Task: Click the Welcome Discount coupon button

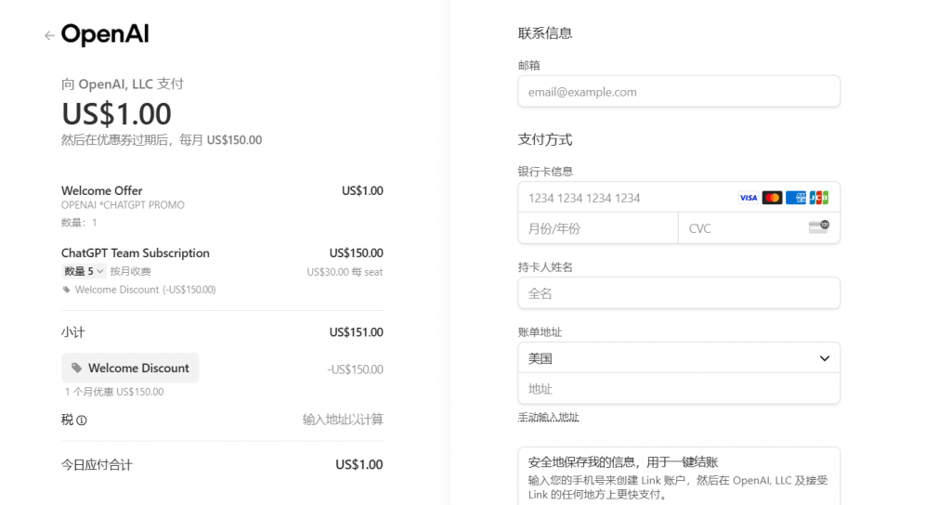Action: [x=130, y=368]
